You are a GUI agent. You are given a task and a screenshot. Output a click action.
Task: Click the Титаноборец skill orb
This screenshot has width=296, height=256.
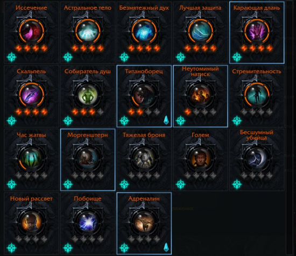pyautogui.click(x=144, y=94)
